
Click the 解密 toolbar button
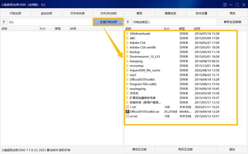(x=139, y=13)
